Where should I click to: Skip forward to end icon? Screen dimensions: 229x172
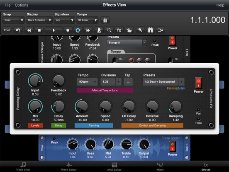[x=88, y=30]
